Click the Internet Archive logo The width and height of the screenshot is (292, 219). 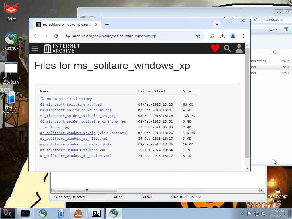tap(62, 48)
